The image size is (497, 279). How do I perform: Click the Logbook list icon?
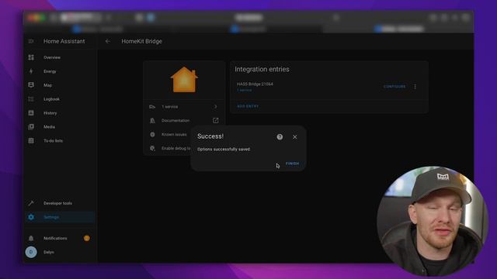coord(31,99)
